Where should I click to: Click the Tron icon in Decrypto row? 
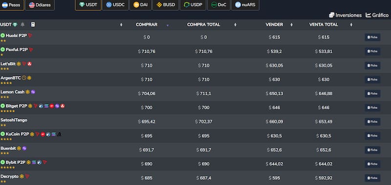(x=27, y=177)
